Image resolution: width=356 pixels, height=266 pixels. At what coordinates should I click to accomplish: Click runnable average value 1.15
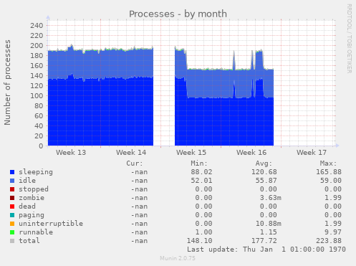pyautogui.click(x=269, y=232)
